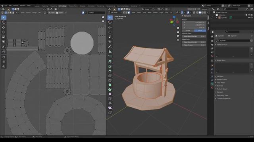Collapse the Transform panel
The width and height of the screenshot is (254, 142).
click(x=187, y=16)
